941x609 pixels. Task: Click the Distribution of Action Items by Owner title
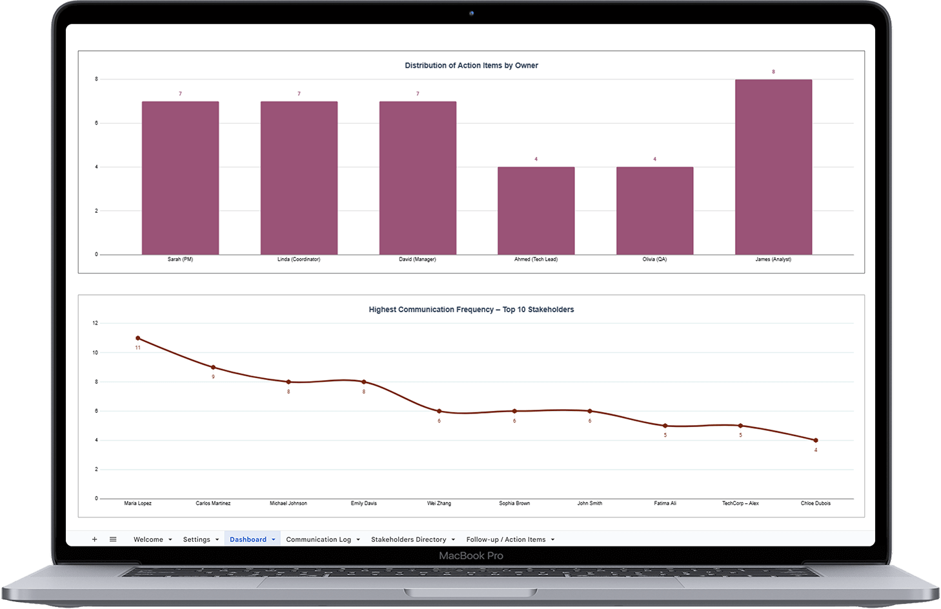click(471, 66)
